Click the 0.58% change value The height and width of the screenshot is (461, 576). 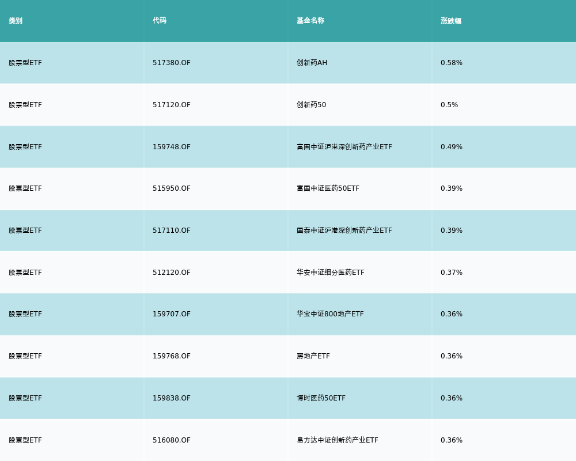point(452,63)
